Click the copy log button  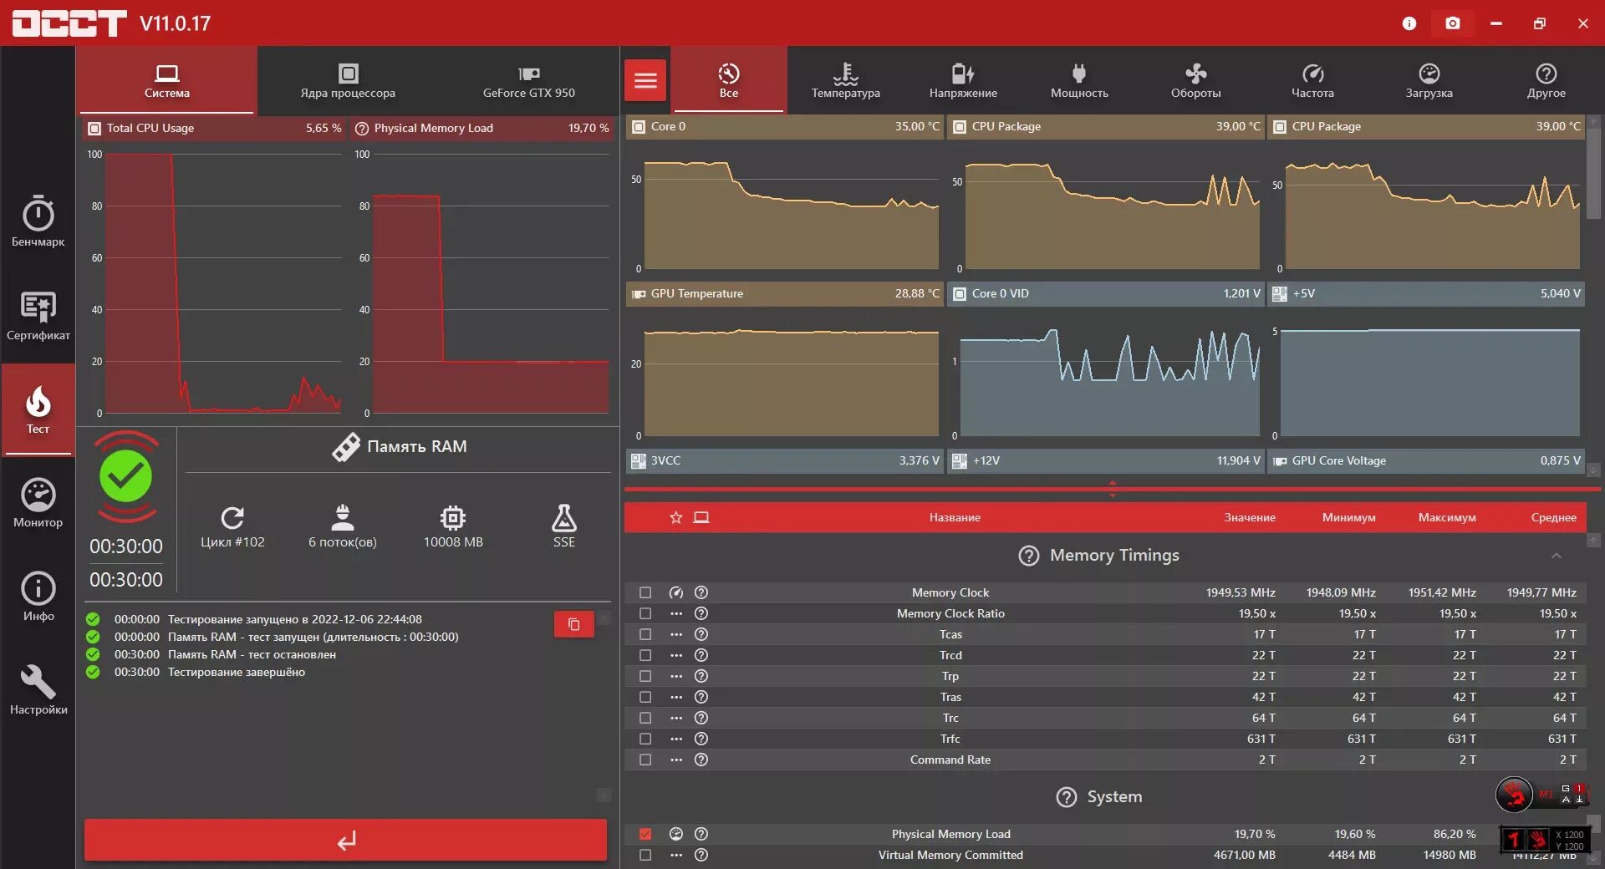tap(573, 624)
